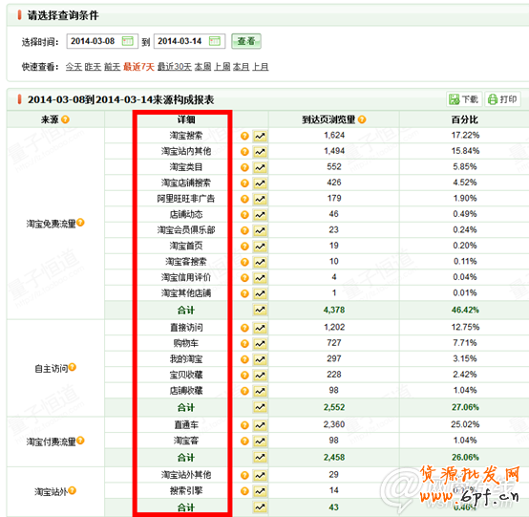Click the 17.22% percentage value

coord(465,136)
